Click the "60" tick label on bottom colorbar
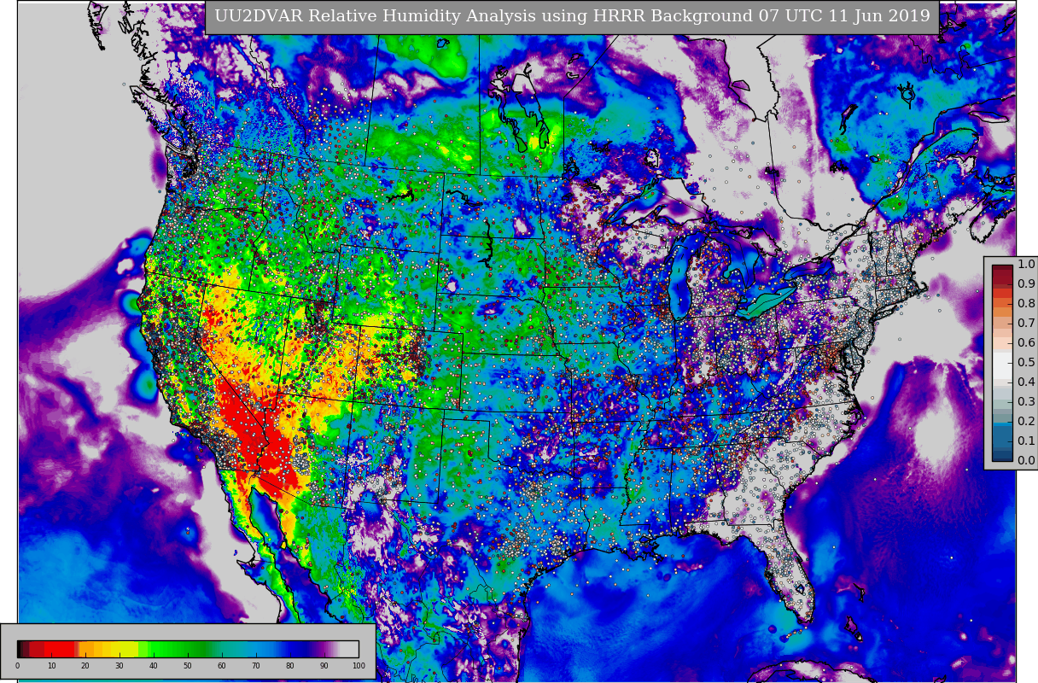 (222, 666)
